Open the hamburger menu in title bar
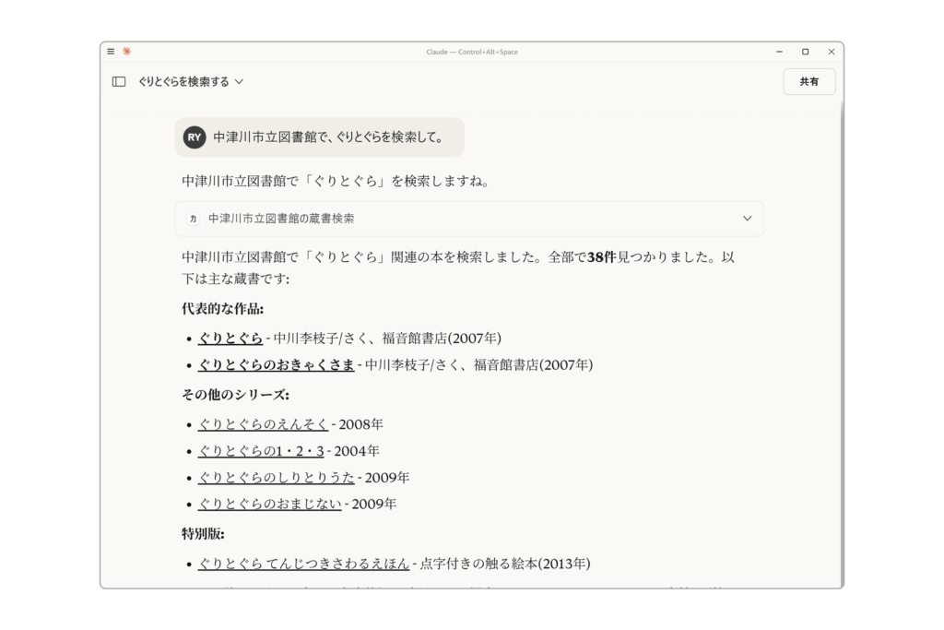Screen dimensions: 944x630 pos(111,52)
